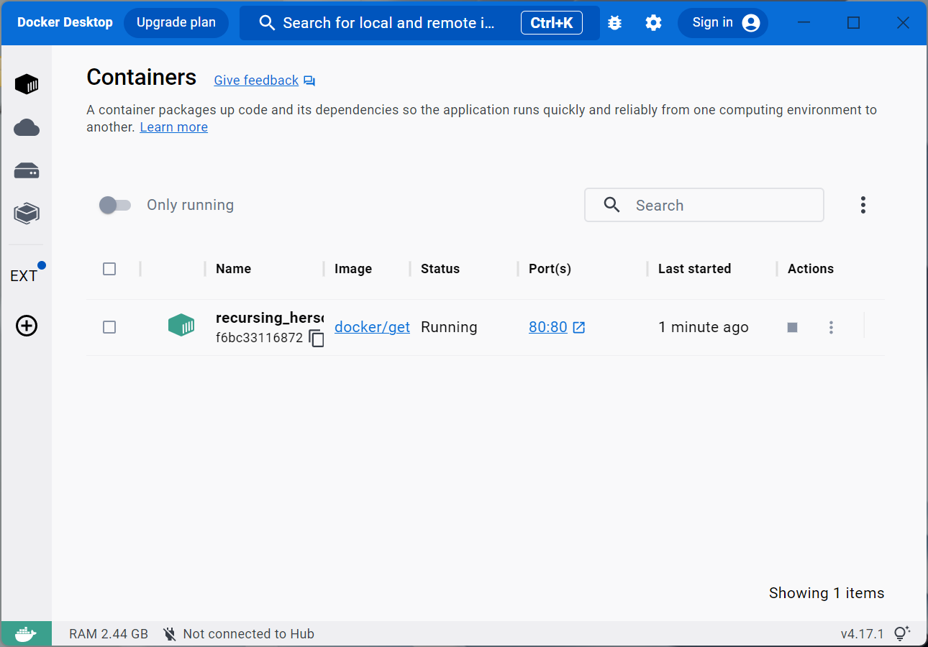The image size is (928, 647).
Task: Click the recursing container name
Action: point(270,318)
